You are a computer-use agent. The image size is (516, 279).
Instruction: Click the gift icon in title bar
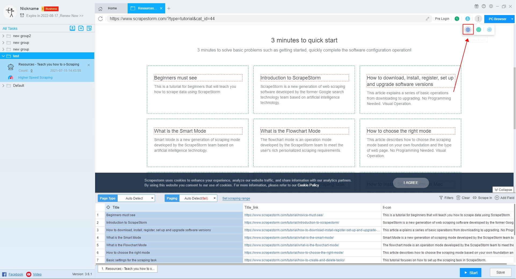pyautogui.click(x=476, y=6)
